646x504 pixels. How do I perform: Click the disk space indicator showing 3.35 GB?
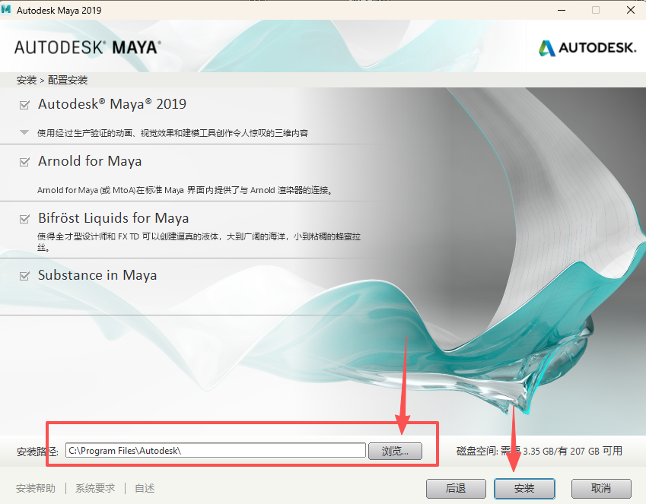click(x=538, y=450)
